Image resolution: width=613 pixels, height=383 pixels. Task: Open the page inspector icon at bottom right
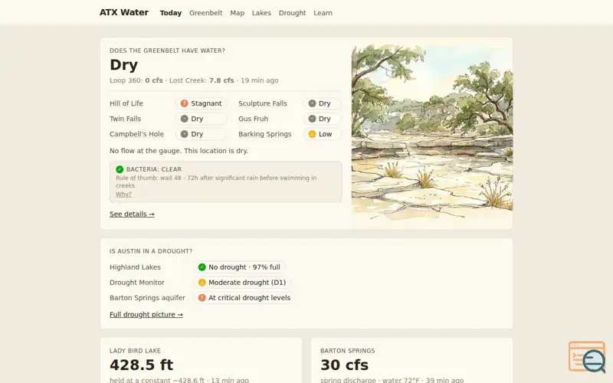tap(587, 357)
